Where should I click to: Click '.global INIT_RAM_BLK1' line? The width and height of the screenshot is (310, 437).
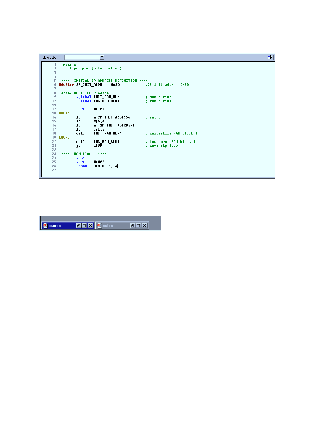pyautogui.click(x=99, y=97)
